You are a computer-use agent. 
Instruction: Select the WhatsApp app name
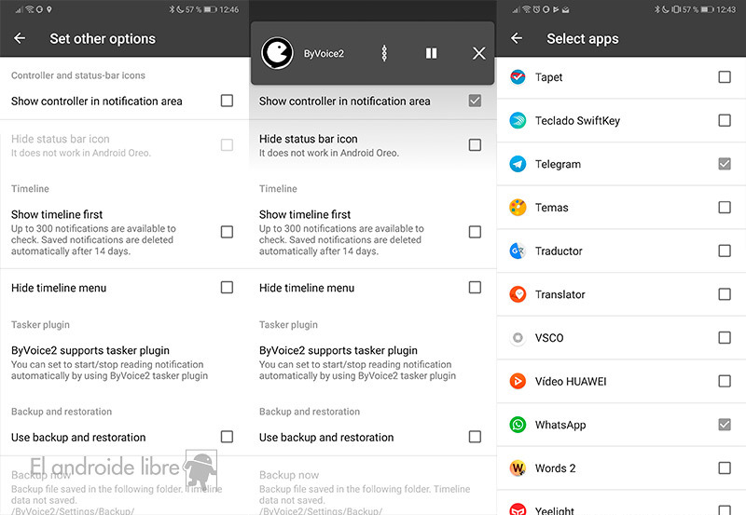coord(560,426)
